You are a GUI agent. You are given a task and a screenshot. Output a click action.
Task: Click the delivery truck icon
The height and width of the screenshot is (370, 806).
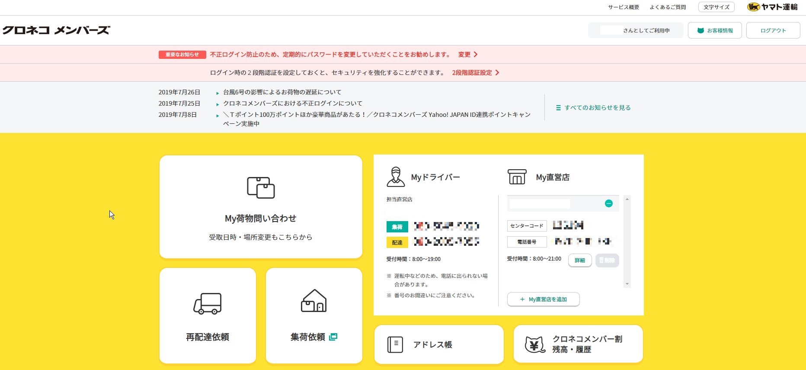point(208,303)
